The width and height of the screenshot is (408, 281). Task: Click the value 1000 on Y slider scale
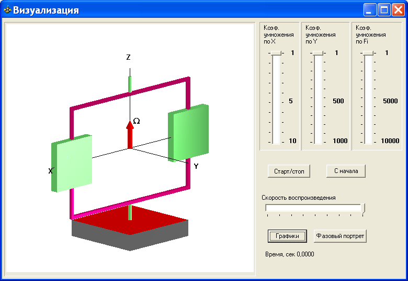[340, 141]
